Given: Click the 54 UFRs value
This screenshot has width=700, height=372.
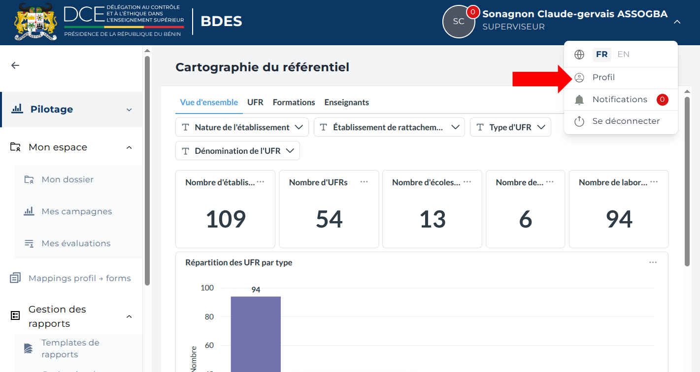Looking at the screenshot, I should [329, 219].
